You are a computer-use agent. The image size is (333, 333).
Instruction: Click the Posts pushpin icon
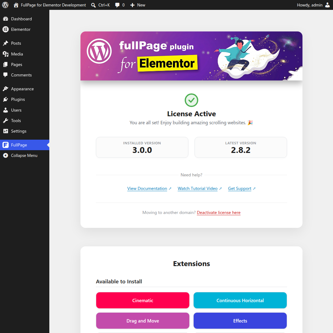[6, 43]
